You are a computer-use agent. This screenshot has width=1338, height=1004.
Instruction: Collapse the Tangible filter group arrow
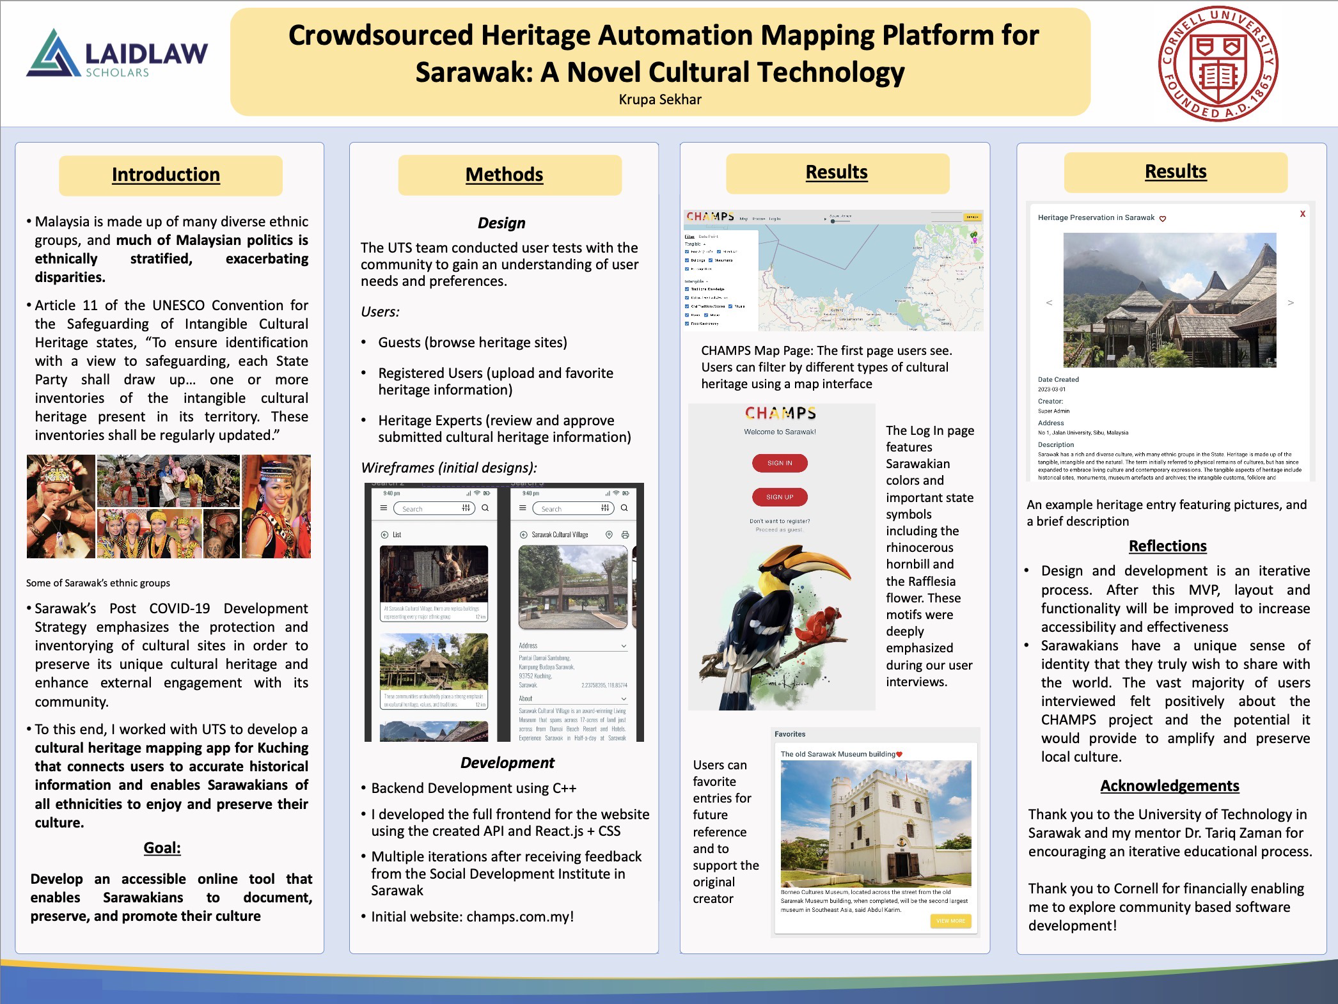(x=705, y=244)
